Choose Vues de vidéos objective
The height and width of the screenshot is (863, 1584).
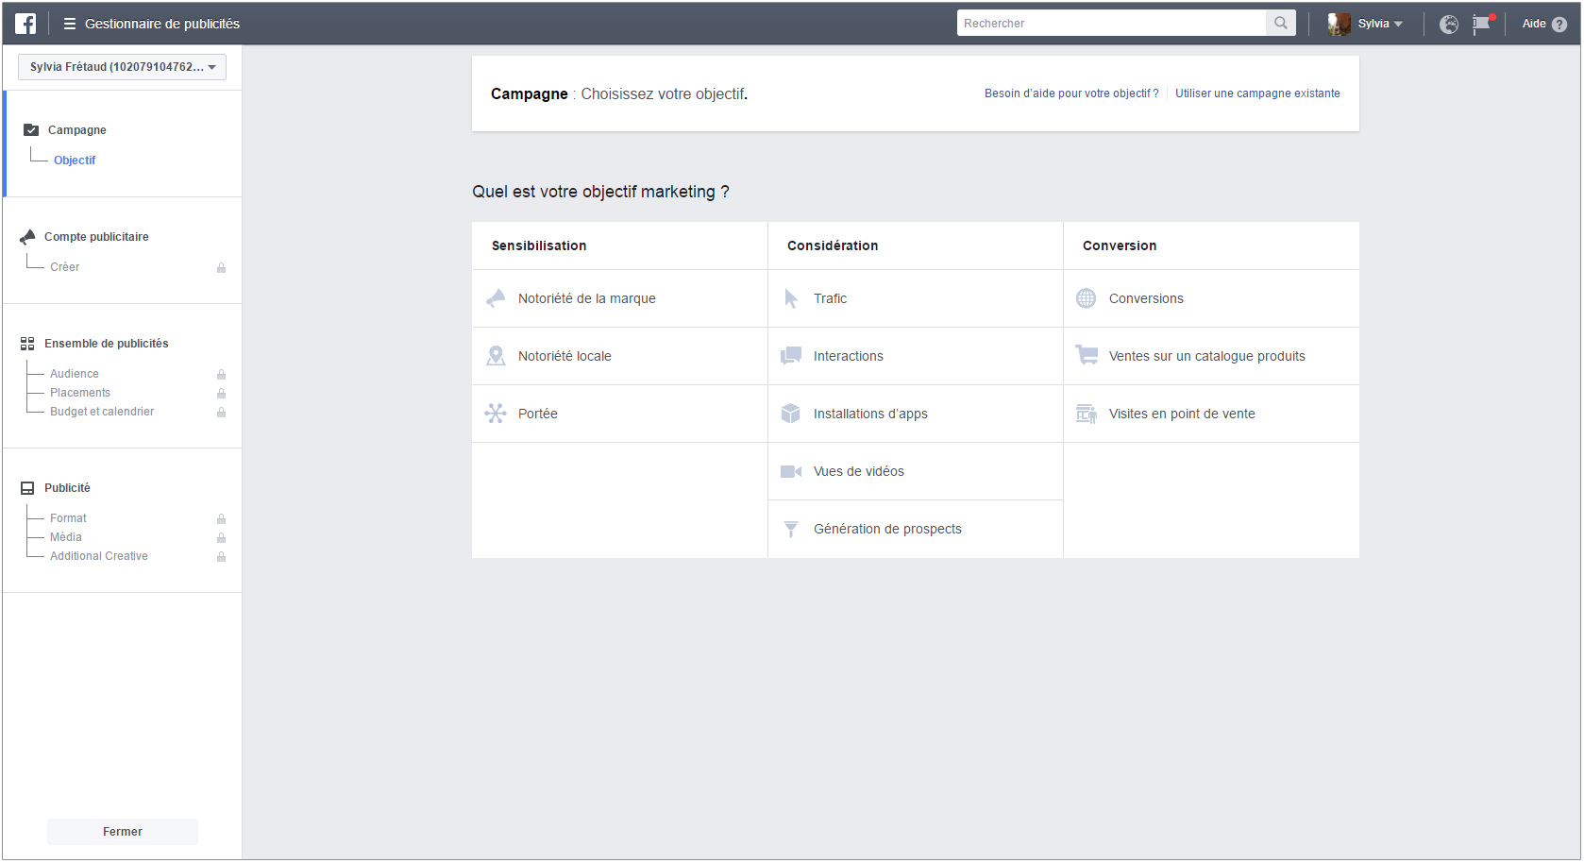pos(916,471)
